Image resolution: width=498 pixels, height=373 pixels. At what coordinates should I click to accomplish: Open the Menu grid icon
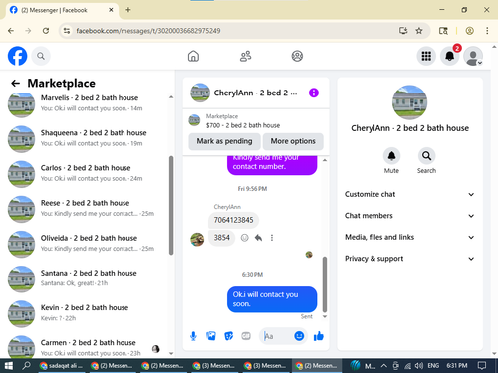(426, 56)
